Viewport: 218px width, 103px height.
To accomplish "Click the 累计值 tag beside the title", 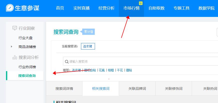I will [x=88, y=32].
